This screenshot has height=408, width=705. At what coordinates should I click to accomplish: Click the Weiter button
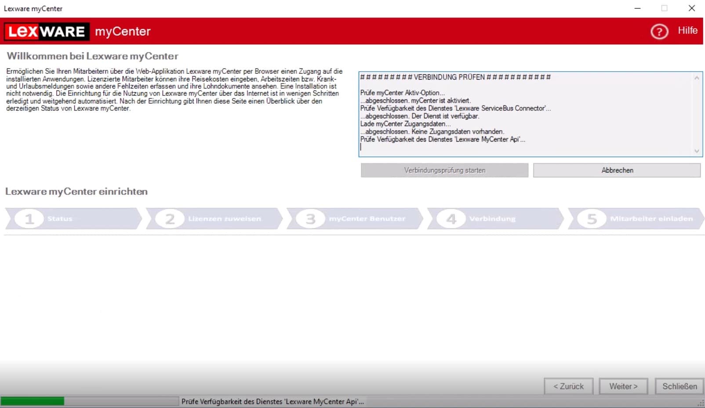623,386
